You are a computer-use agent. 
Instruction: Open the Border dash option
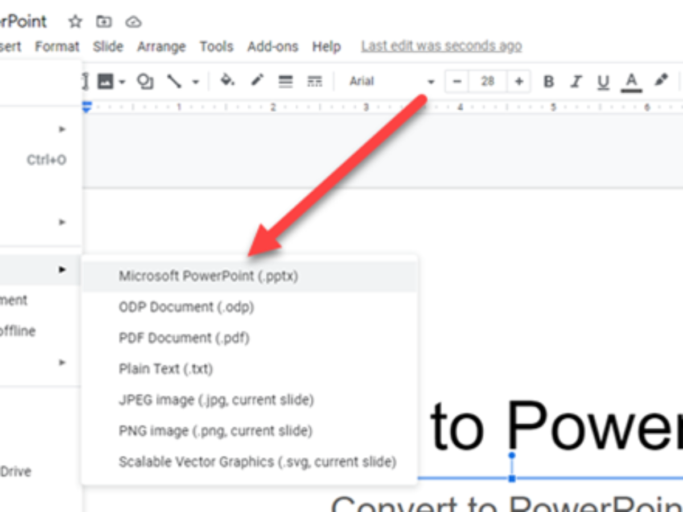[314, 81]
